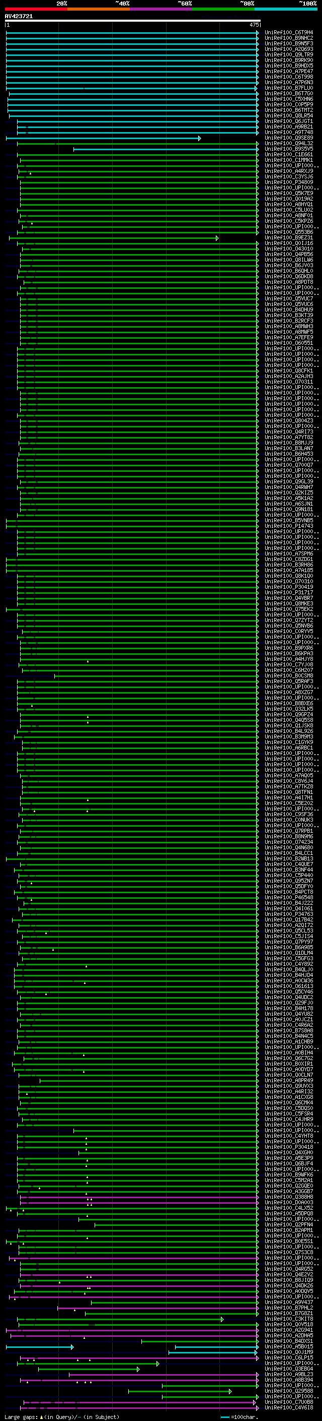322x1421 pixels.
Task: Click the orange ~40% identity legend segment
Action: point(99,9)
